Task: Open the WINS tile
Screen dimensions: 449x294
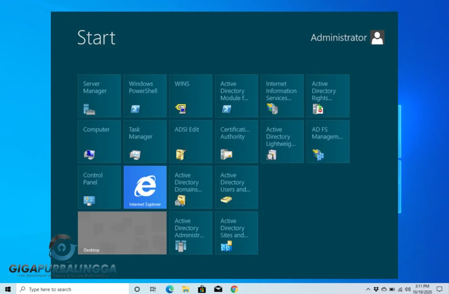Action: (x=191, y=96)
